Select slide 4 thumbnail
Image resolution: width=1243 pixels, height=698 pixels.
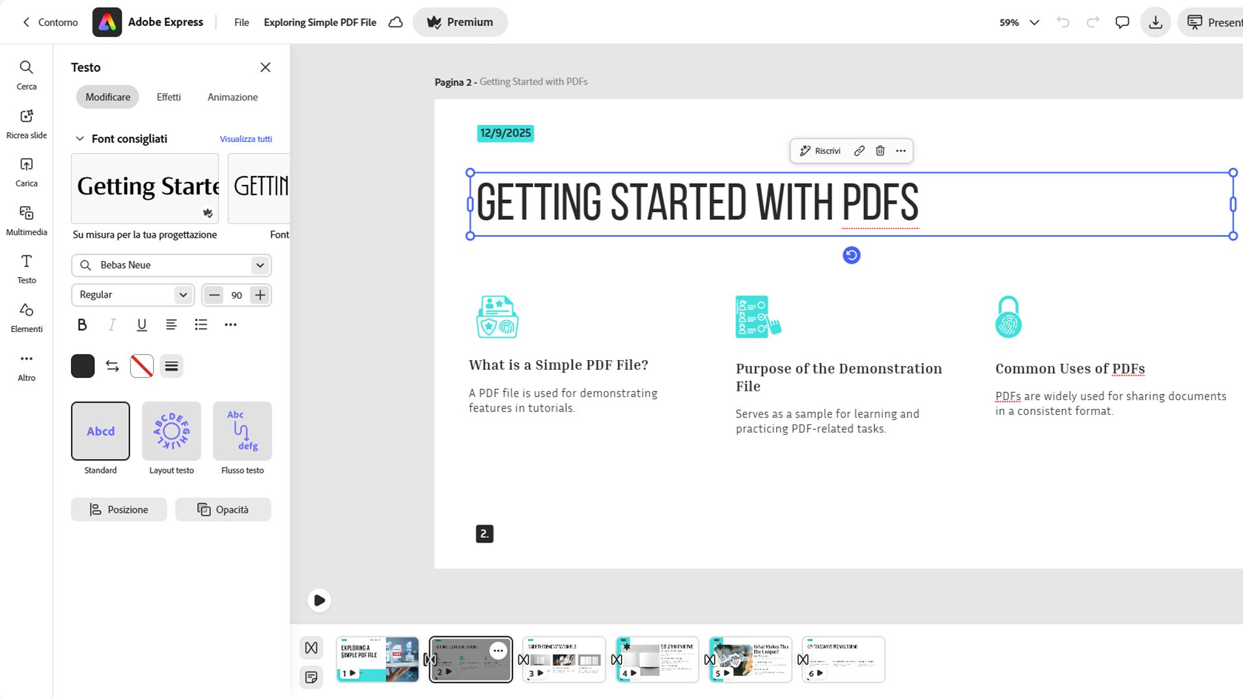pyautogui.click(x=657, y=660)
